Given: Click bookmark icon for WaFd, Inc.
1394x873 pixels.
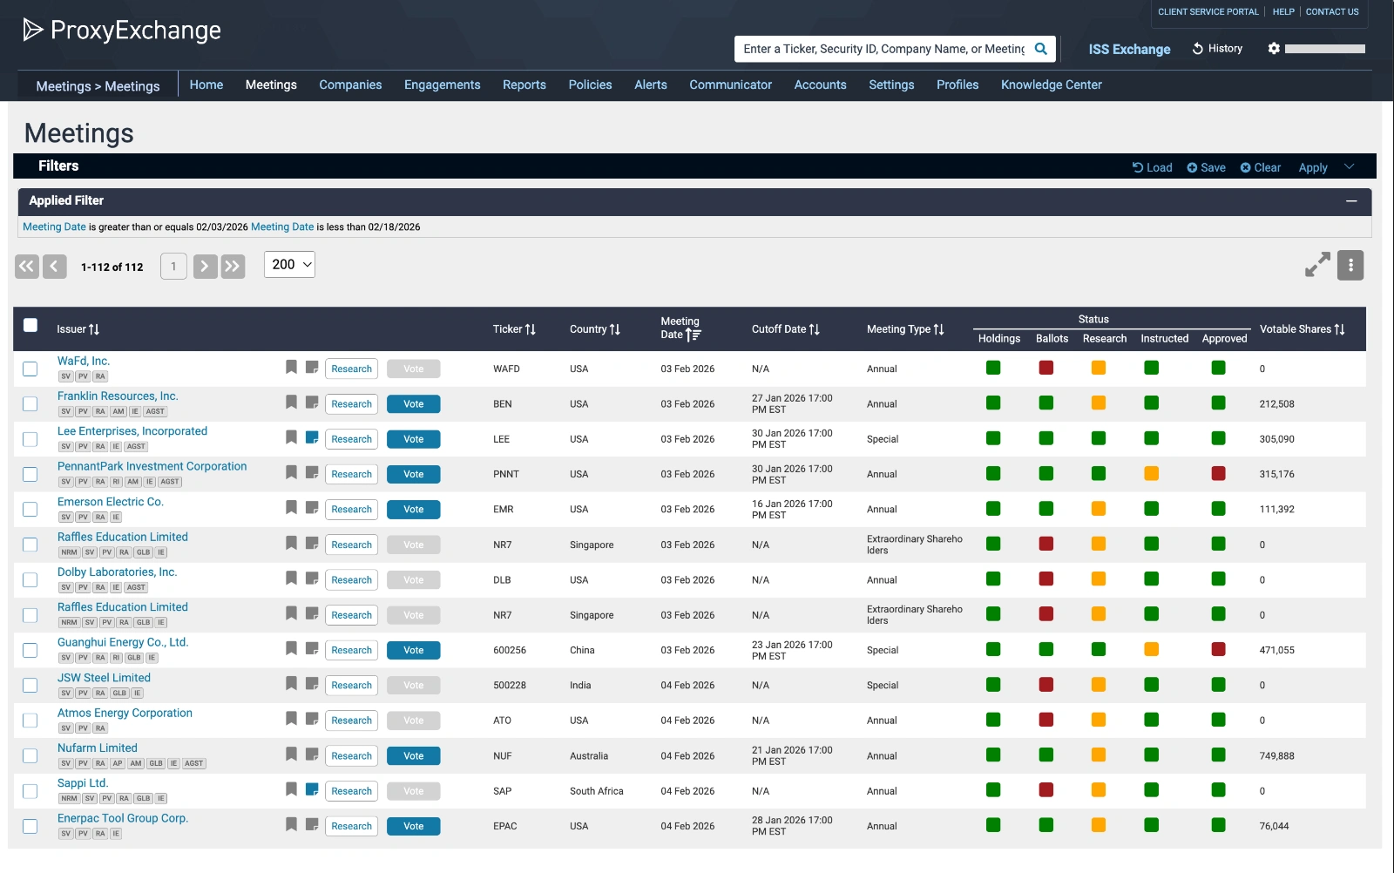Looking at the screenshot, I should (291, 367).
